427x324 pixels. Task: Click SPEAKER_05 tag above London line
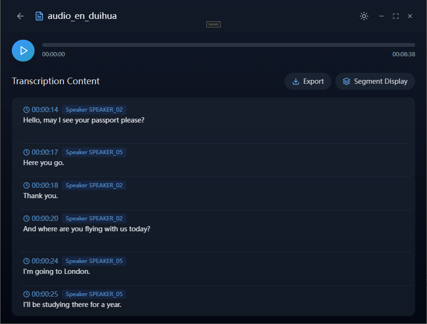click(94, 261)
